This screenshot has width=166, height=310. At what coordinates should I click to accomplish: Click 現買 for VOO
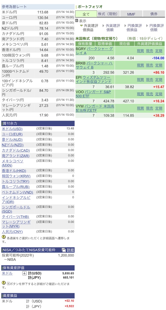point(140,94)
